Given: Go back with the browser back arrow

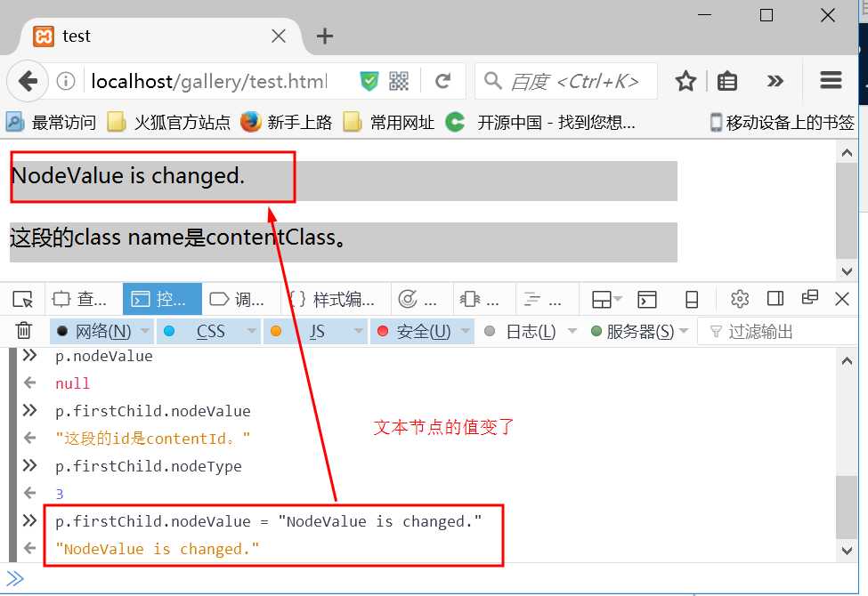Looking at the screenshot, I should (28, 81).
